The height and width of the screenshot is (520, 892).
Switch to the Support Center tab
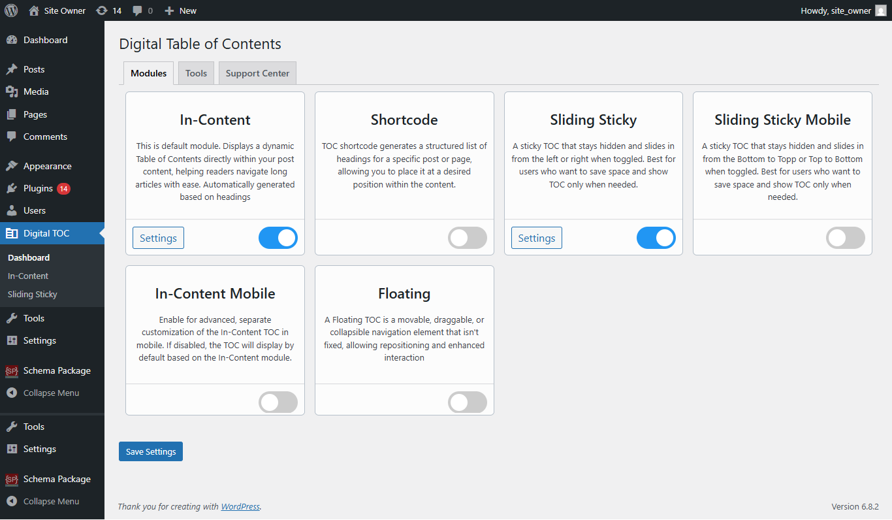pos(257,73)
